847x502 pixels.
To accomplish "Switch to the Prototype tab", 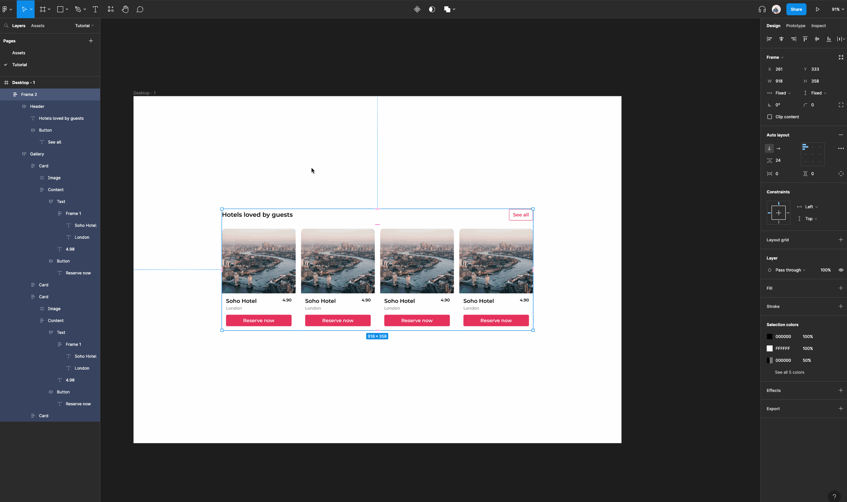I will pyautogui.click(x=796, y=26).
